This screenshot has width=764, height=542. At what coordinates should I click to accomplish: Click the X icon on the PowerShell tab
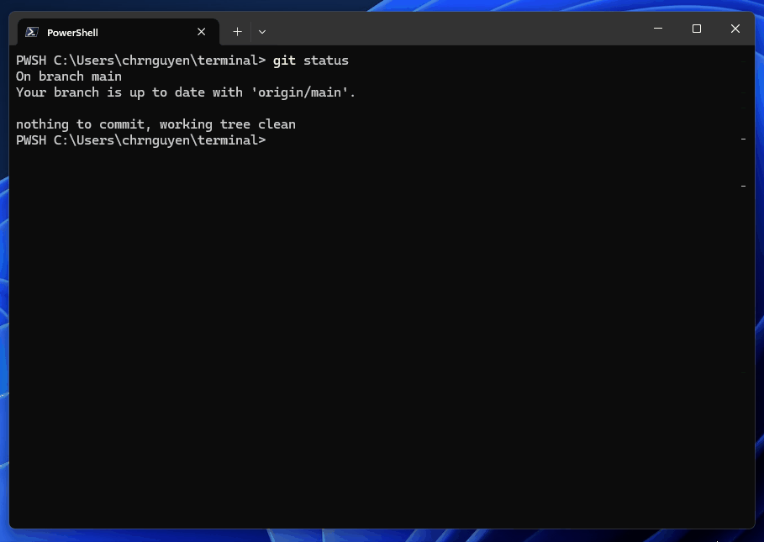coord(201,32)
